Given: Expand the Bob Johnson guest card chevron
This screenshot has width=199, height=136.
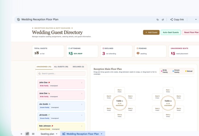Looking at the screenshot, I should (82, 126).
